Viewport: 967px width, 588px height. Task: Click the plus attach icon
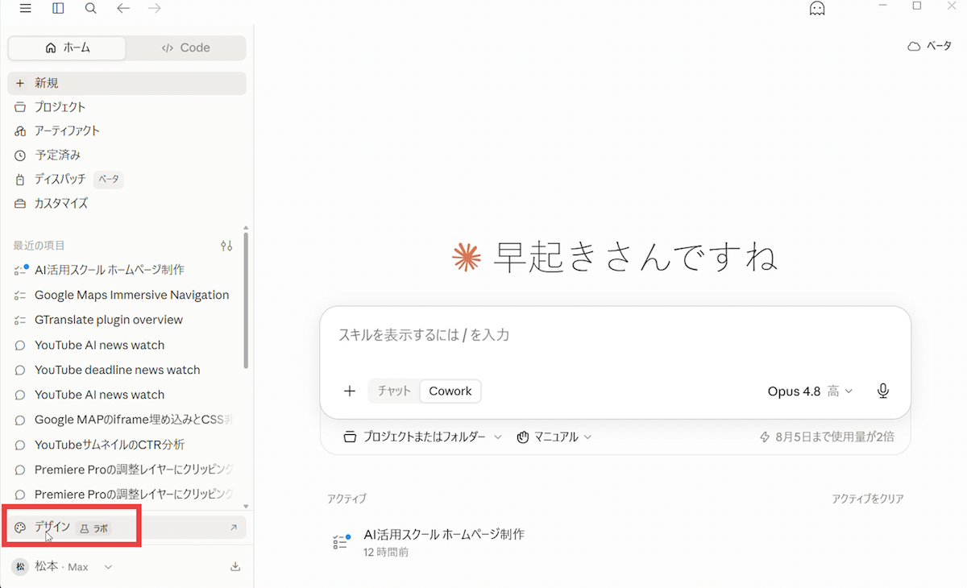click(x=350, y=391)
